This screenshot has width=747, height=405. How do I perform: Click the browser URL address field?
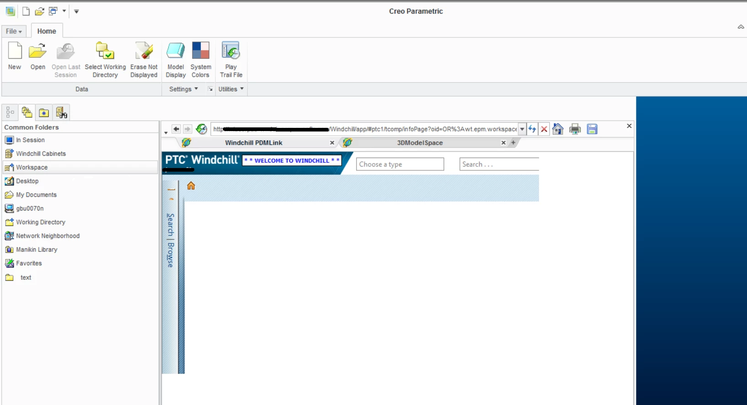(364, 129)
